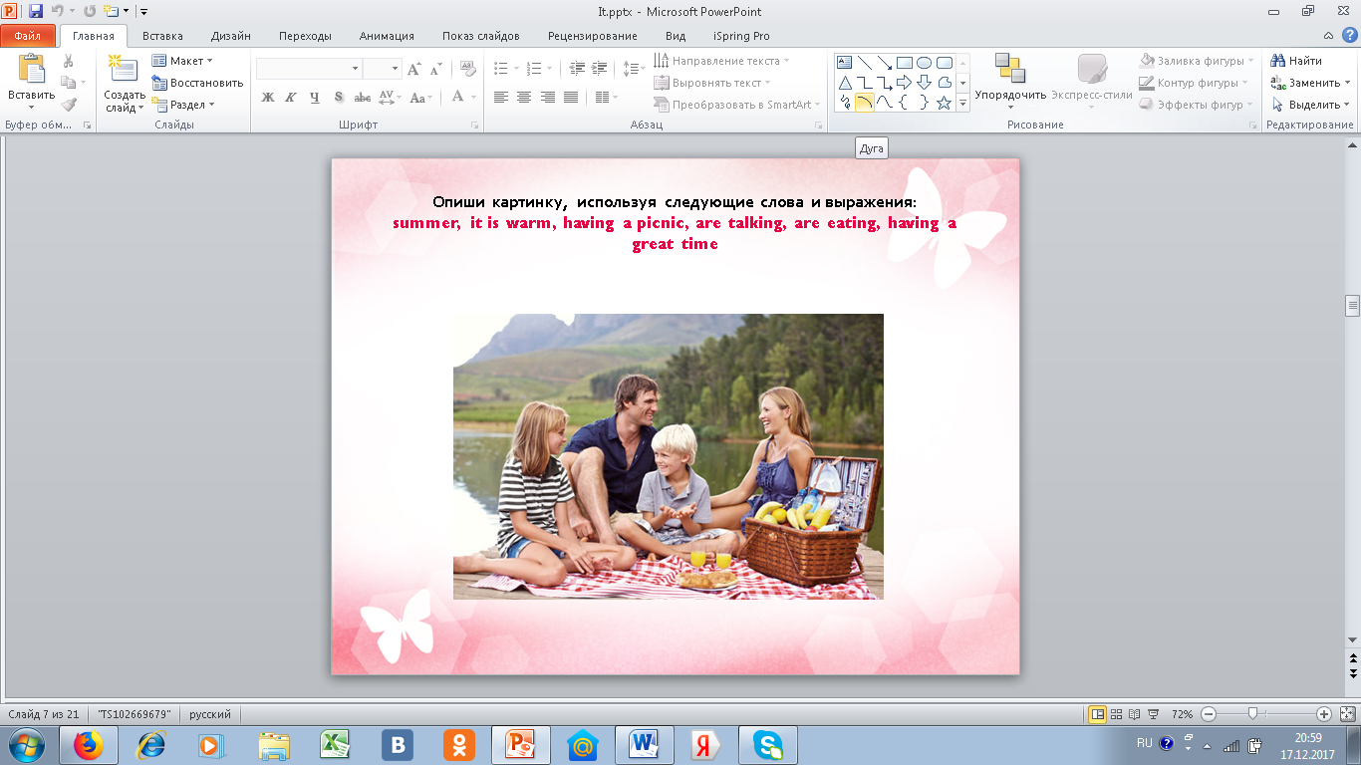Click the Windows Start button

(x=26, y=745)
